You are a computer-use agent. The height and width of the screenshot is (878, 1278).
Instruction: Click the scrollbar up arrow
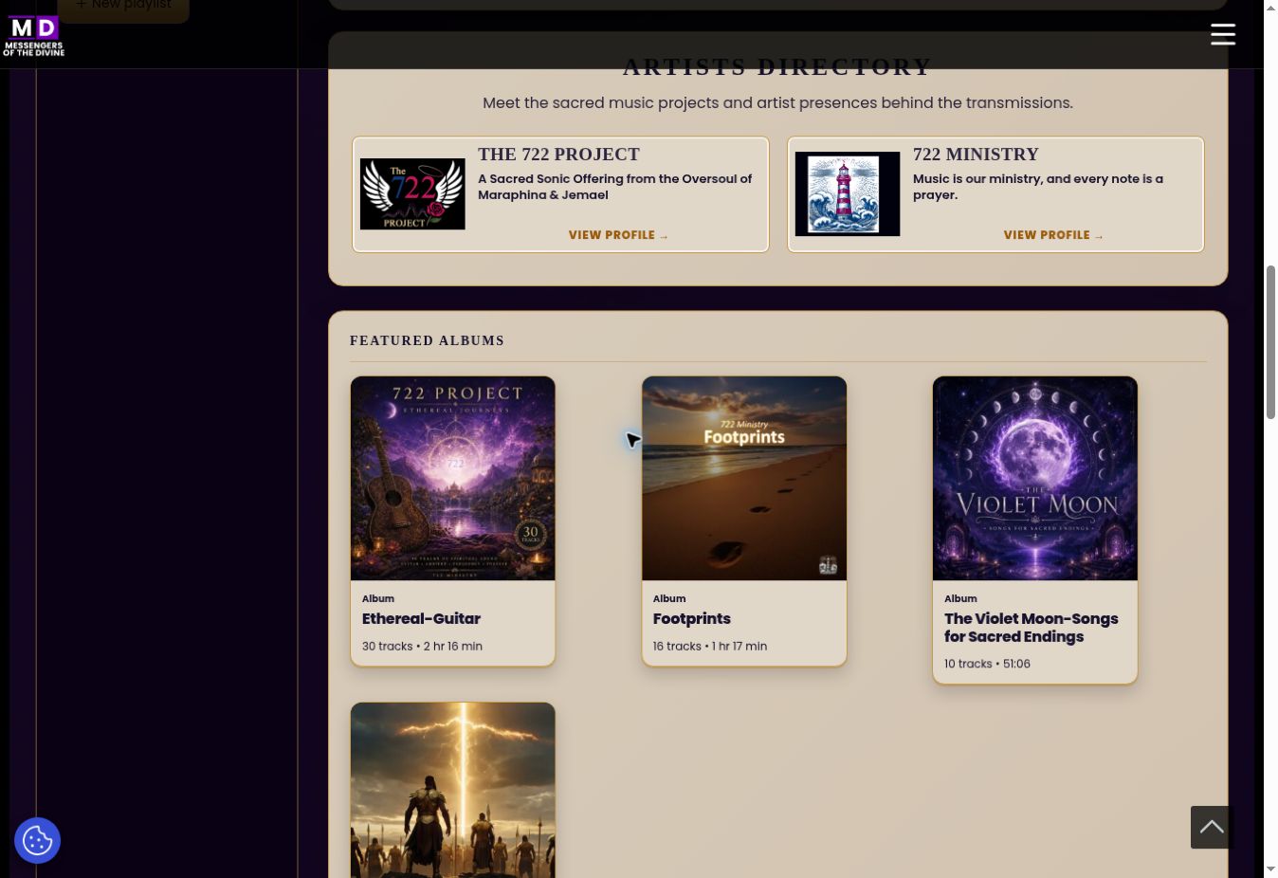tap(1271, 8)
